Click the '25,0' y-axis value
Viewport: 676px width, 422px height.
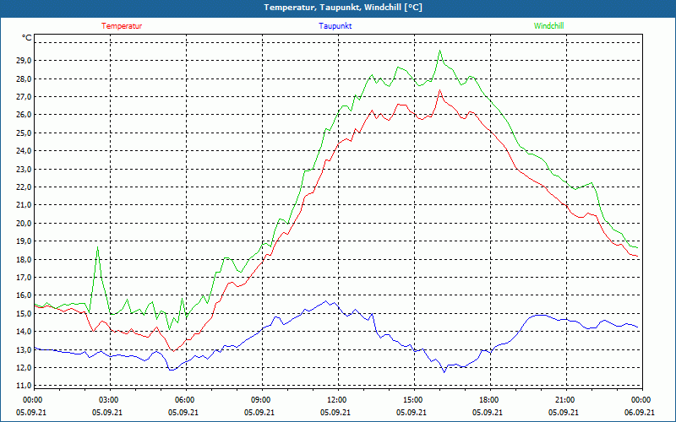click(25, 133)
